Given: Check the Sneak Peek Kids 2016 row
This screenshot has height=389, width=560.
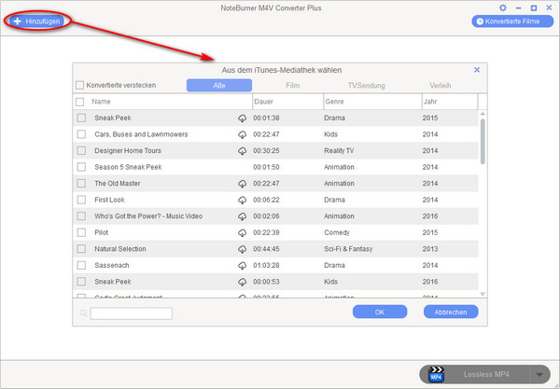Looking at the screenshot, I should 81,282.
